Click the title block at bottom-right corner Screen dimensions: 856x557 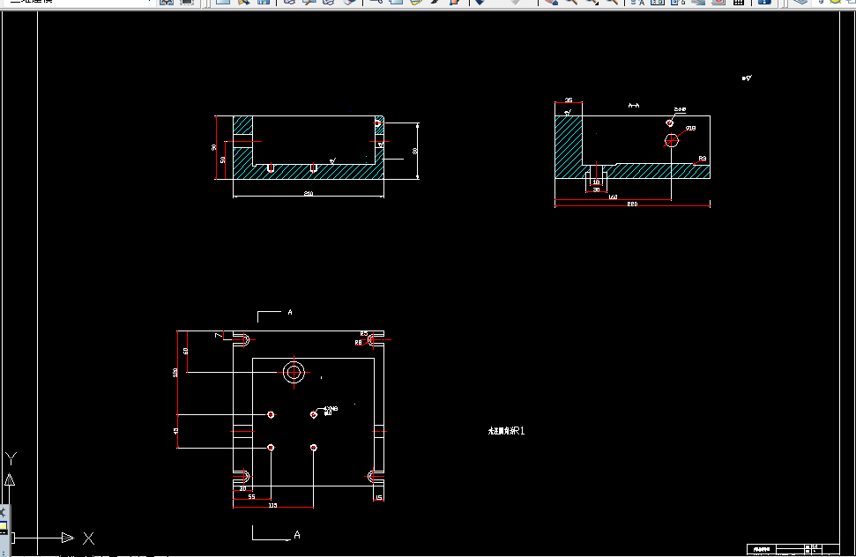point(793,549)
